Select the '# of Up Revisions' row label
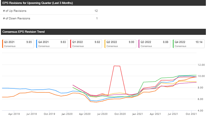The image size is (208, 123). (15, 11)
